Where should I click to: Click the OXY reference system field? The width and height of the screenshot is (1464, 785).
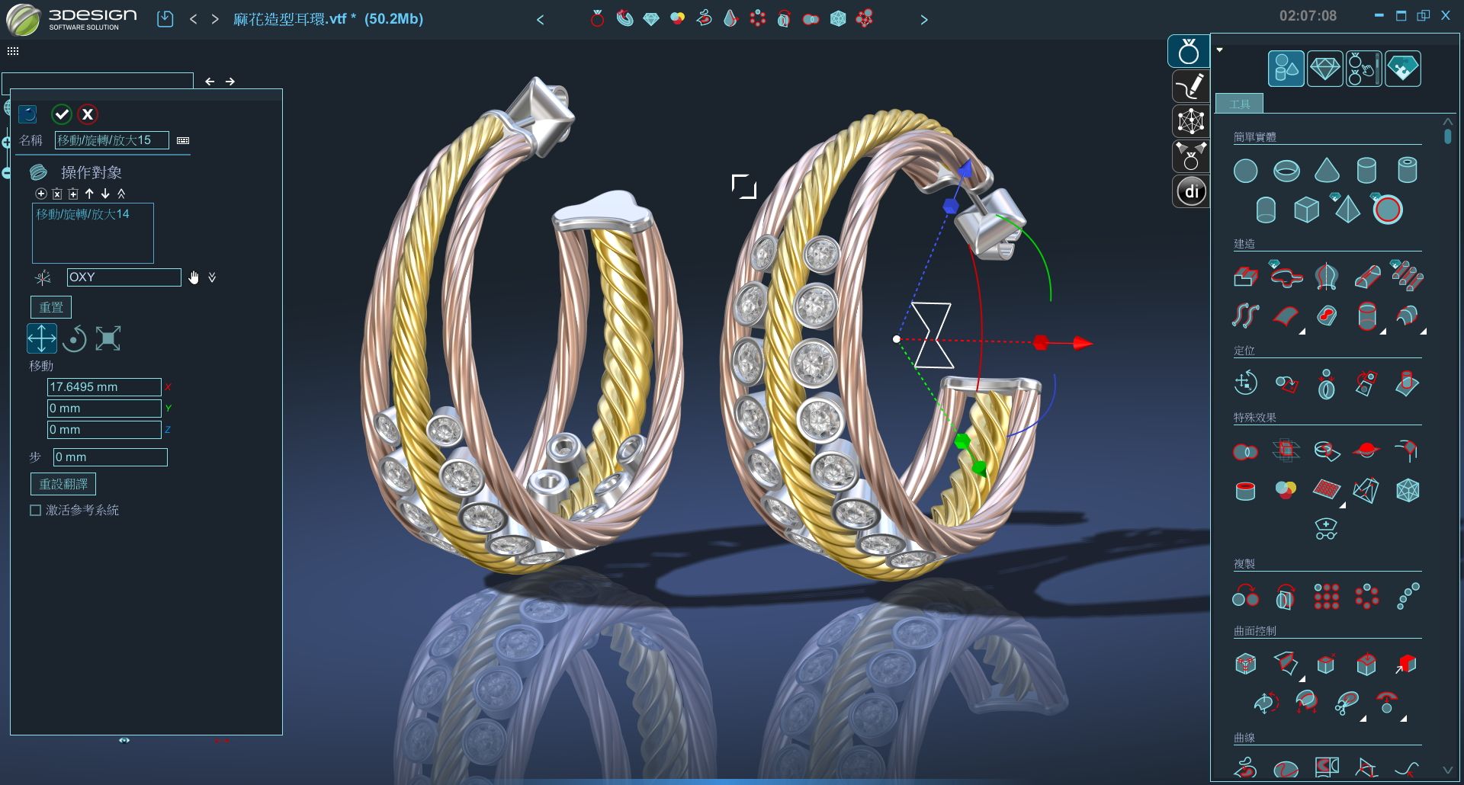(x=124, y=277)
